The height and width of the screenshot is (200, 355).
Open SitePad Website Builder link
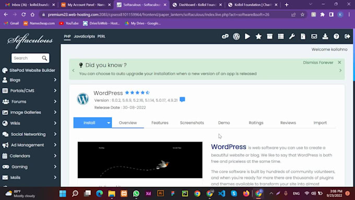[x=29, y=70]
